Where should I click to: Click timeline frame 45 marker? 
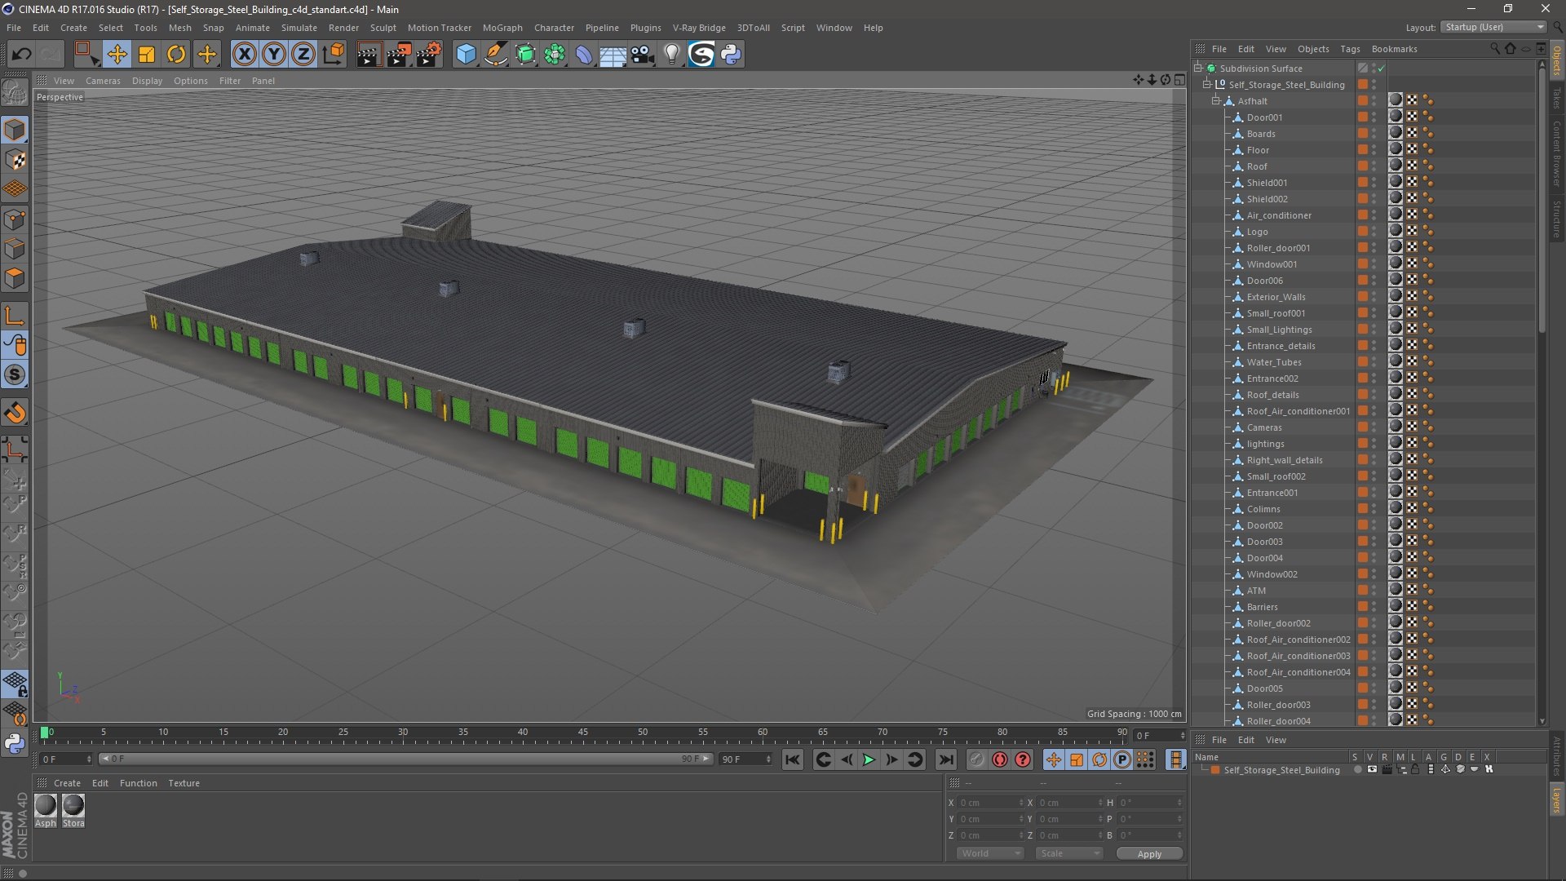pos(582,733)
